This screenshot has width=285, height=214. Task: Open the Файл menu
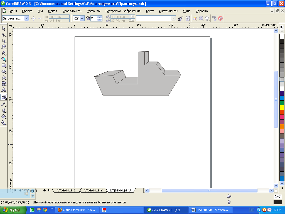[x=13, y=11]
